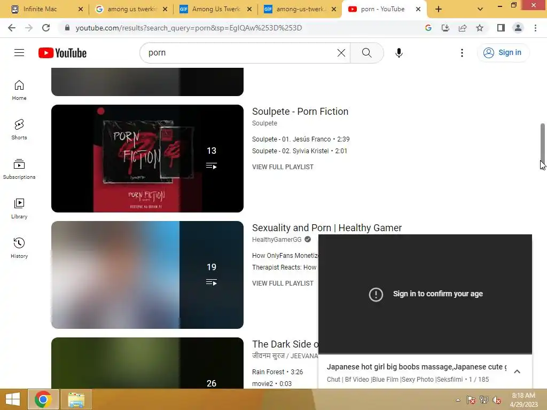Image resolution: width=547 pixels, height=410 pixels.
Task: Reload the page
Action: (46, 28)
